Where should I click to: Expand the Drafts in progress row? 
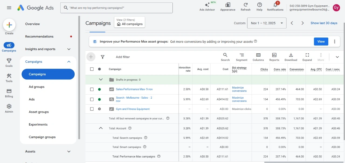(x=101, y=79)
